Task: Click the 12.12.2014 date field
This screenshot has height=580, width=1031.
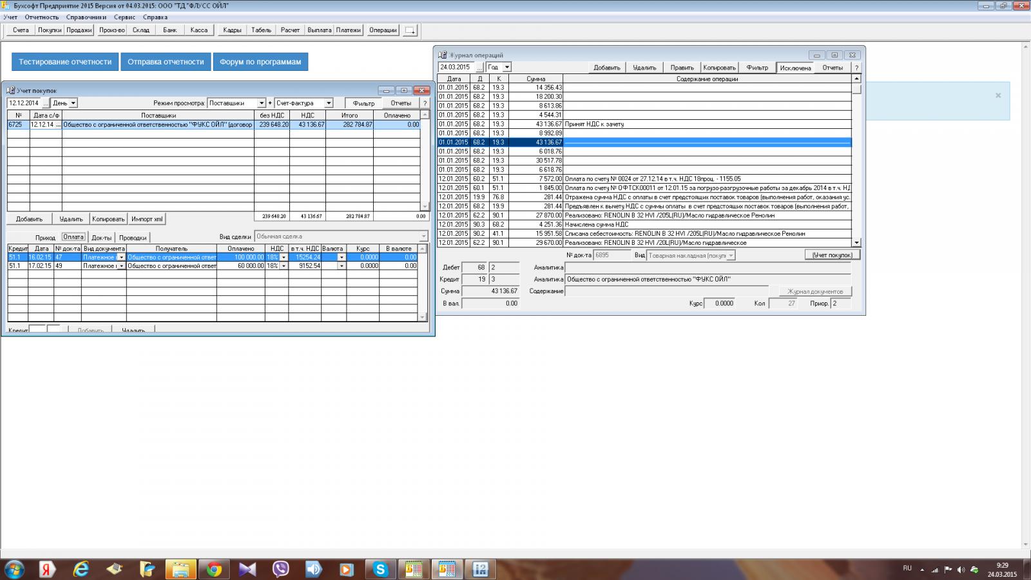Action: pos(24,103)
